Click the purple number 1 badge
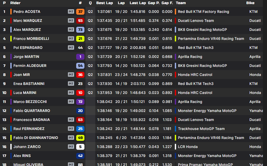 click(x=80, y=57)
